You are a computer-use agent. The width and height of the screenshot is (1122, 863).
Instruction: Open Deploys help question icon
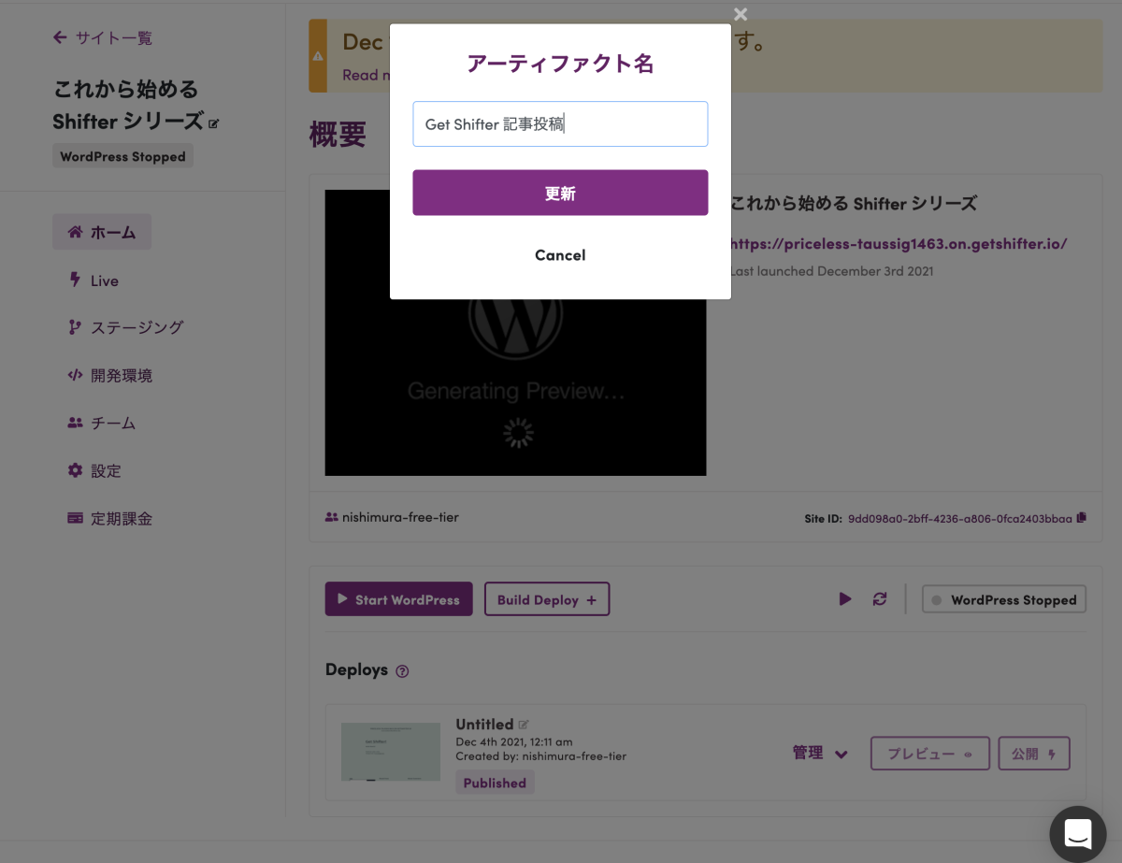click(x=402, y=671)
